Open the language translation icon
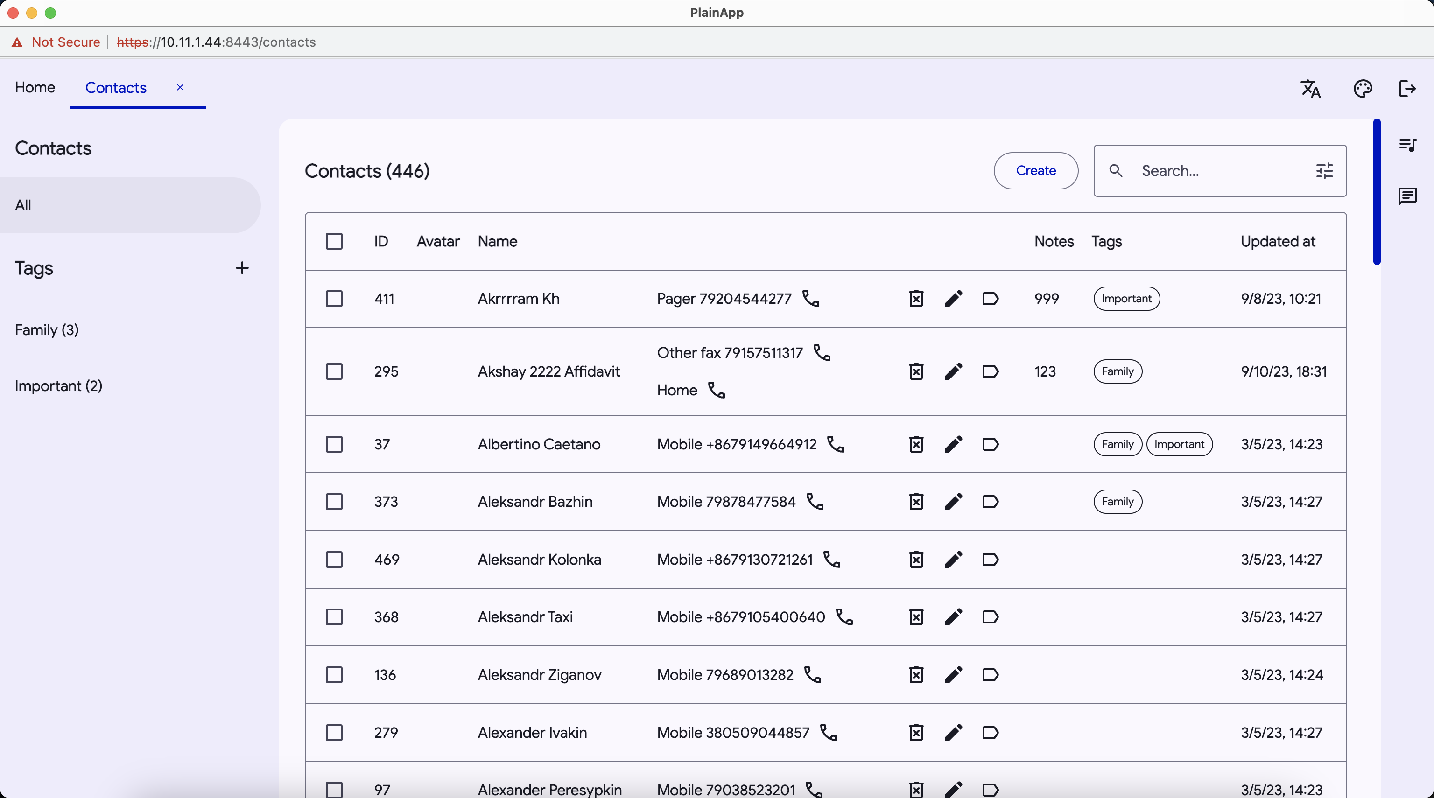1434x798 pixels. pyautogui.click(x=1310, y=89)
